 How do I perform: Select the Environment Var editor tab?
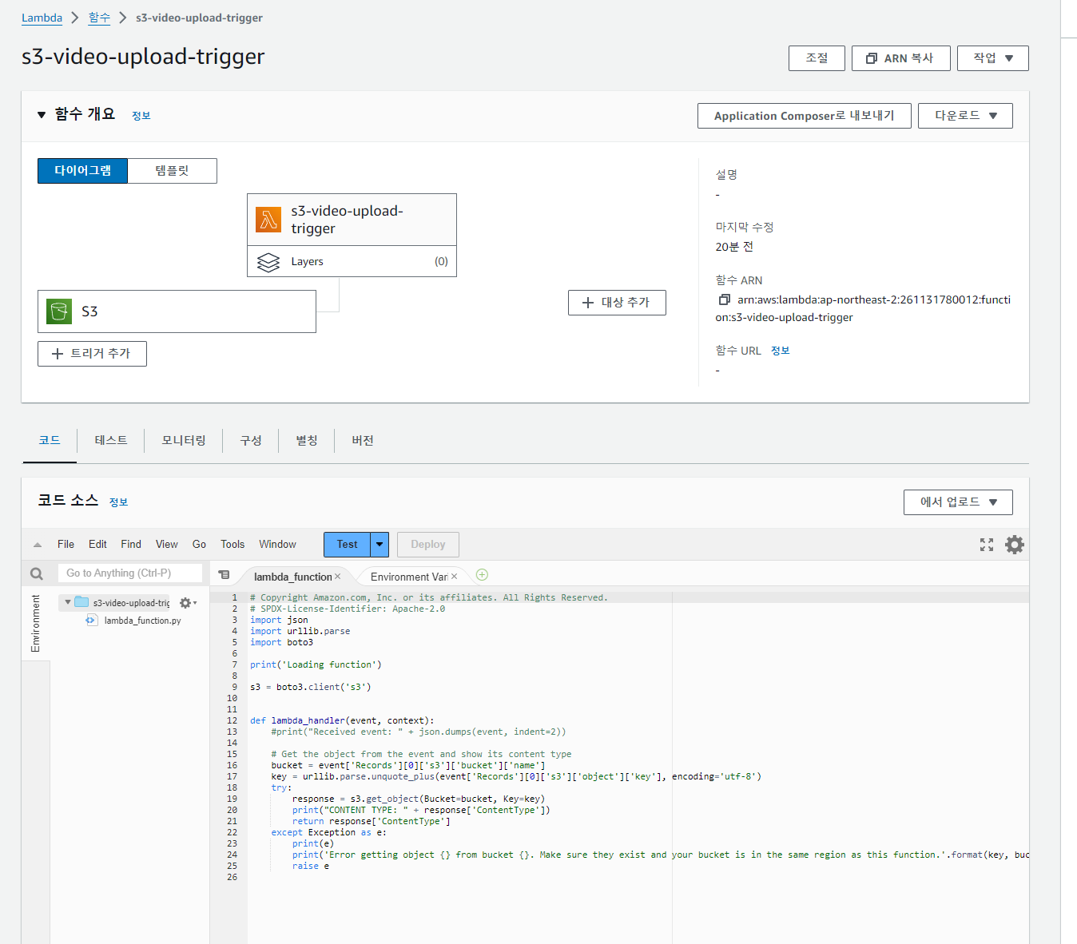click(x=409, y=577)
